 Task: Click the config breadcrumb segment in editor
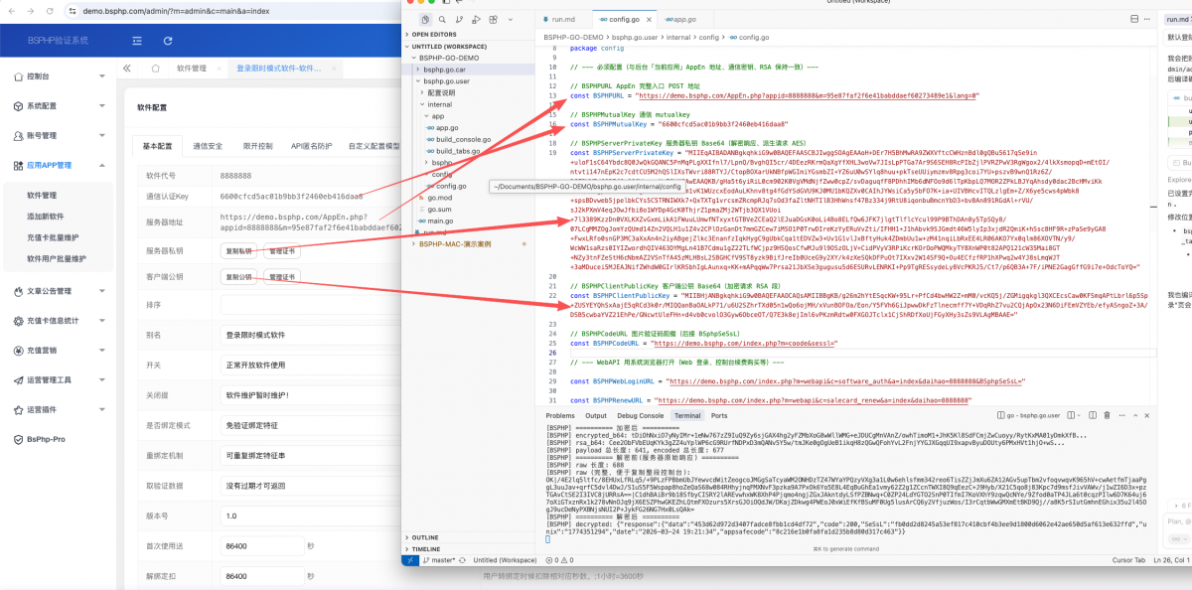click(x=708, y=36)
